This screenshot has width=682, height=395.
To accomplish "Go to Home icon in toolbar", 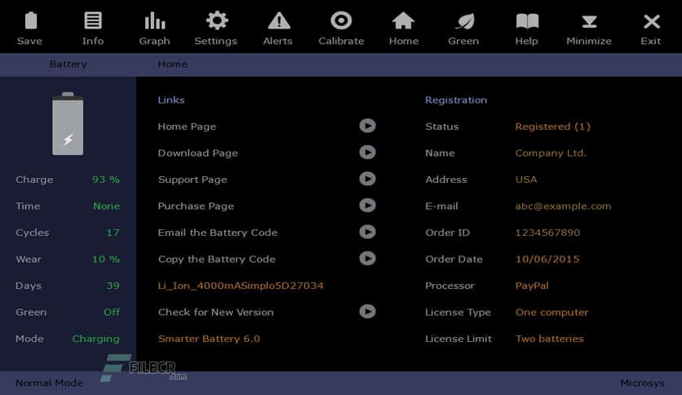I will click(403, 20).
